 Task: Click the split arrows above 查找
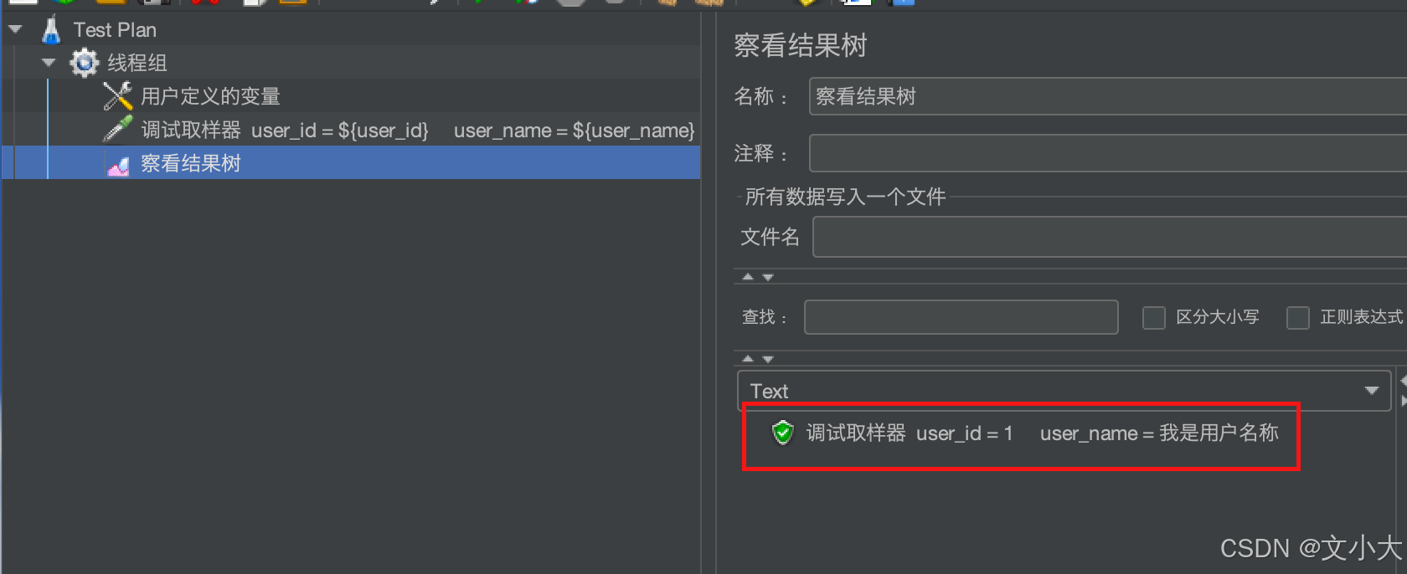(x=758, y=277)
